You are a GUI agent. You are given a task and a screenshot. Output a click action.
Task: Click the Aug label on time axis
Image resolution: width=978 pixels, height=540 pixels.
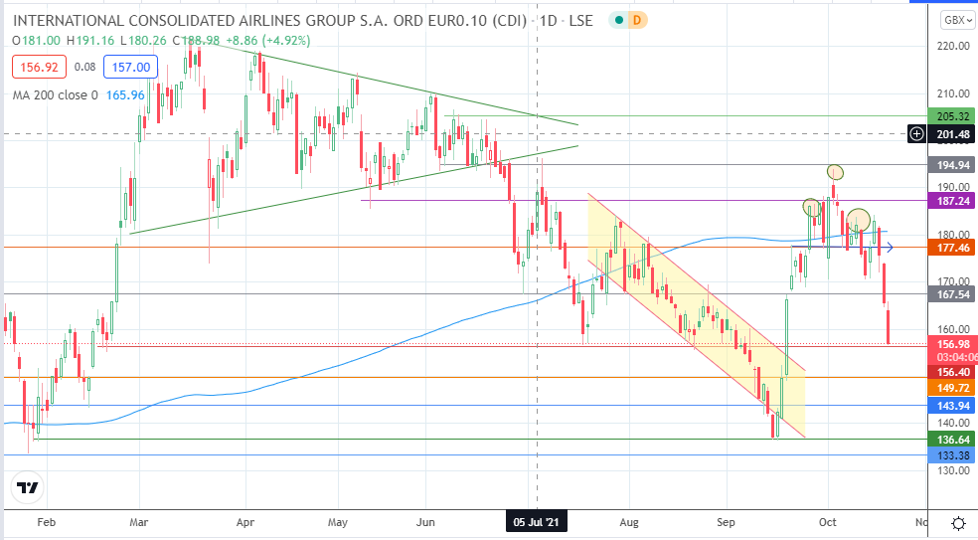coord(629,522)
